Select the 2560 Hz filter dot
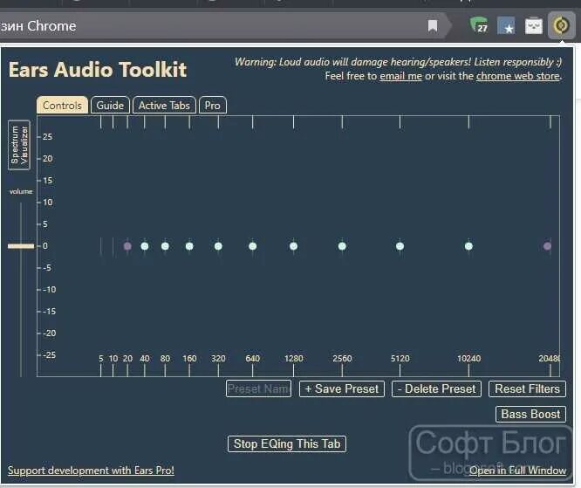The image size is (581, 488). click(342, 246)
